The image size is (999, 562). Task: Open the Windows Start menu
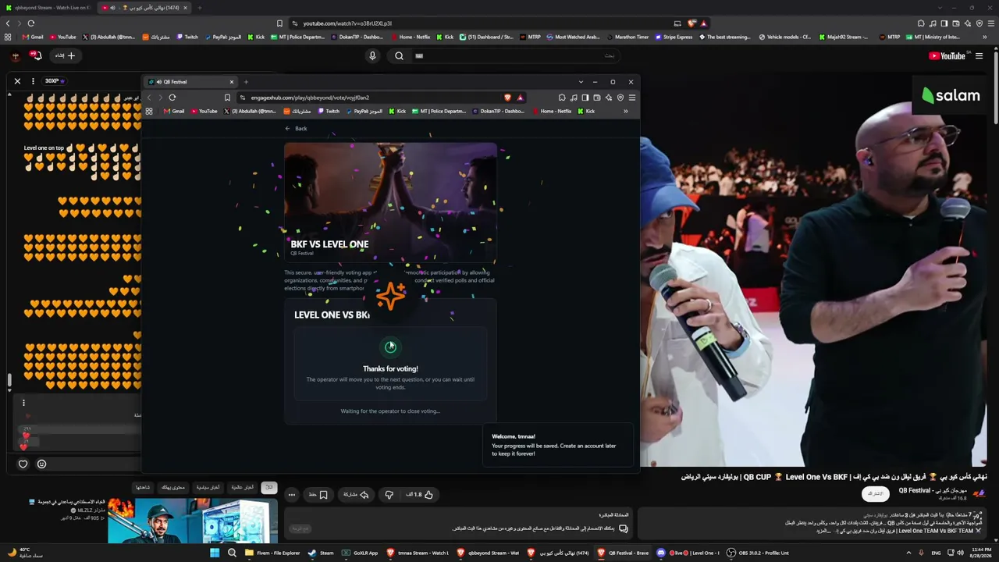[214, 553]
